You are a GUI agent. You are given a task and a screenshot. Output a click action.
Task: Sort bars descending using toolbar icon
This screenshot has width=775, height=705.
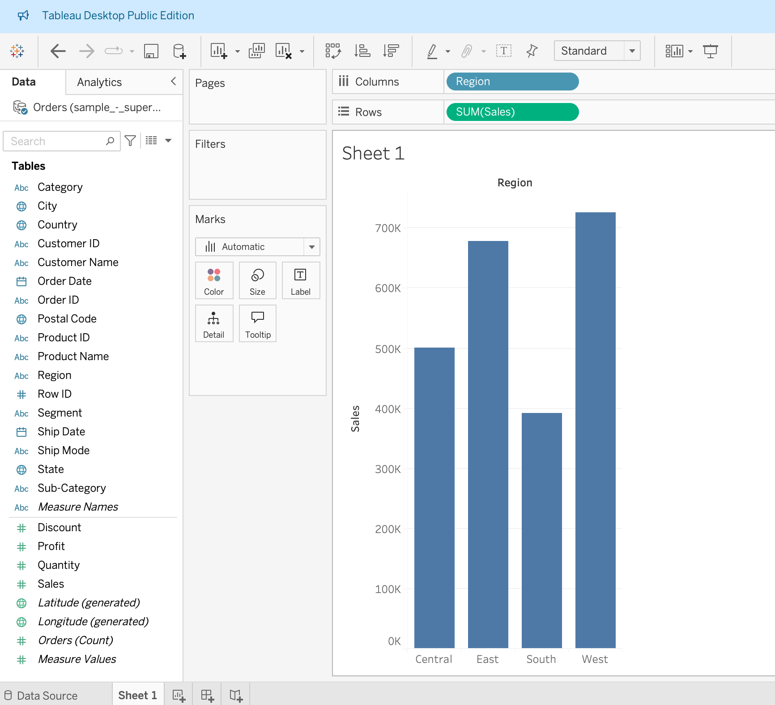(391, 51)
